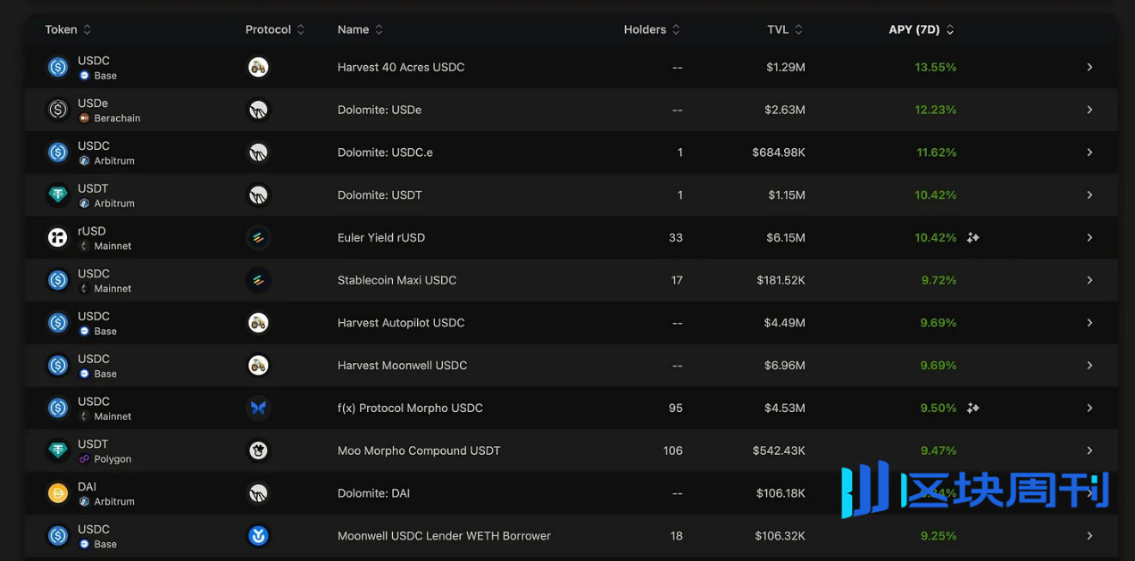Click the Polygon network label
1135x561 pixels.
pos(113,459)
